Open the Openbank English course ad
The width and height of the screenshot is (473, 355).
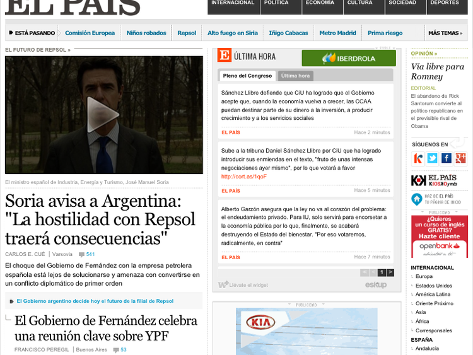[439, 236]
